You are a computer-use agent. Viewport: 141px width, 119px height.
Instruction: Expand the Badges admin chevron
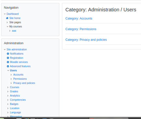pos(8,104)
